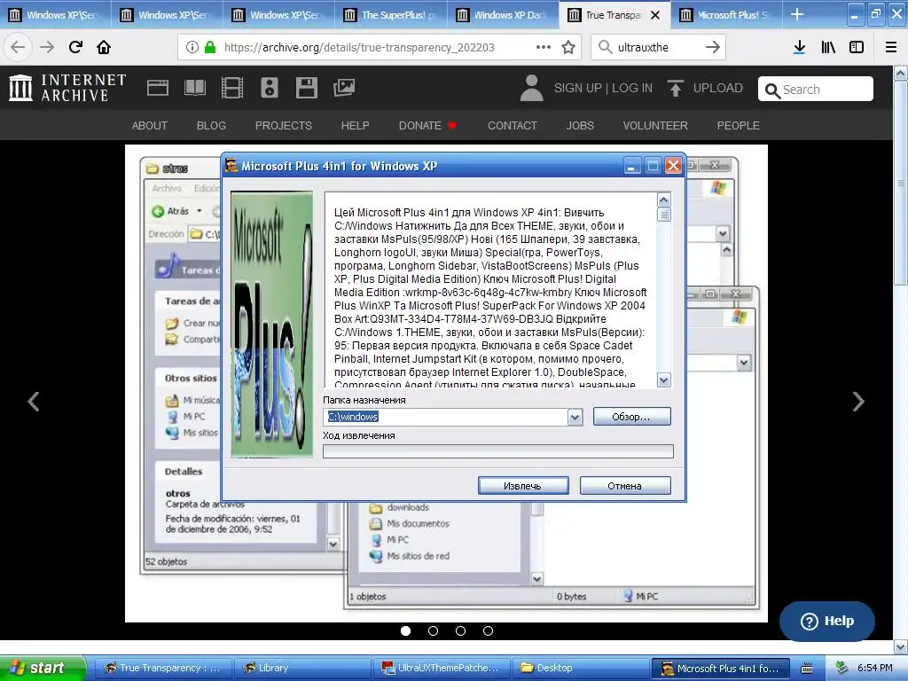The width and height of the screenshot is (908, 681).
Task: Switch to The SuperPlus! tab
Action: pos(391,15)
